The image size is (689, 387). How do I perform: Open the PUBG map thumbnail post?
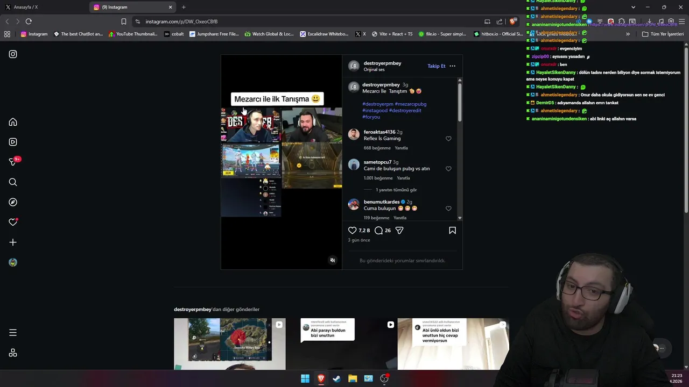coord(230,344)
